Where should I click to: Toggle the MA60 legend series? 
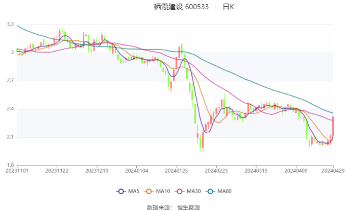point(218,191)
